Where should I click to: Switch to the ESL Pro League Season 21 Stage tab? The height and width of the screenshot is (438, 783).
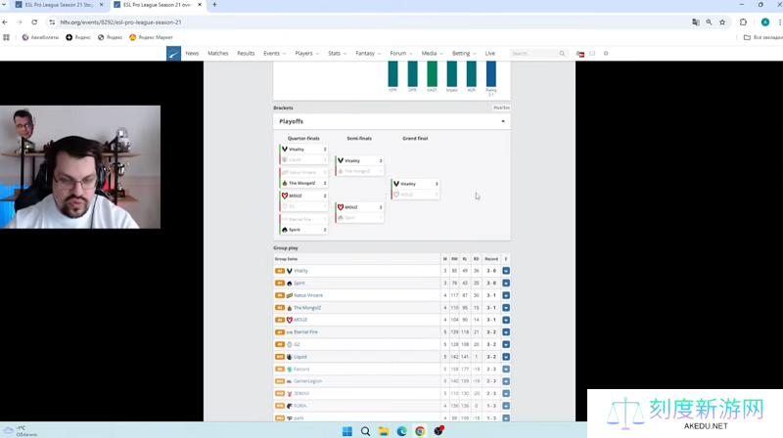tap(59, 5)
